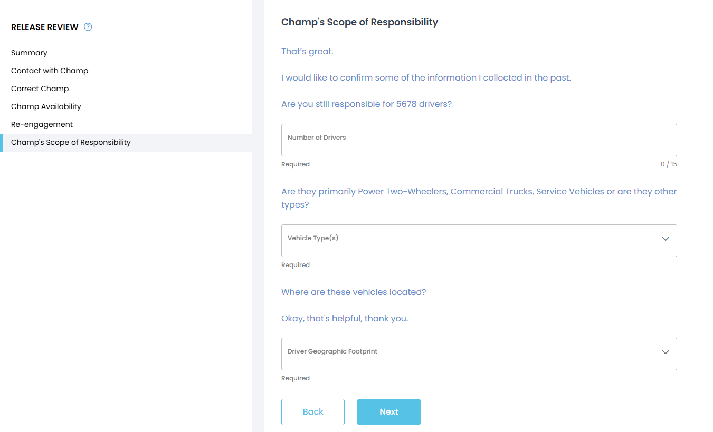This screenshot has height=432, width=713.
Task: Click the Champ's Scope of Responsibility page heading
Action: tap(359, 22)
